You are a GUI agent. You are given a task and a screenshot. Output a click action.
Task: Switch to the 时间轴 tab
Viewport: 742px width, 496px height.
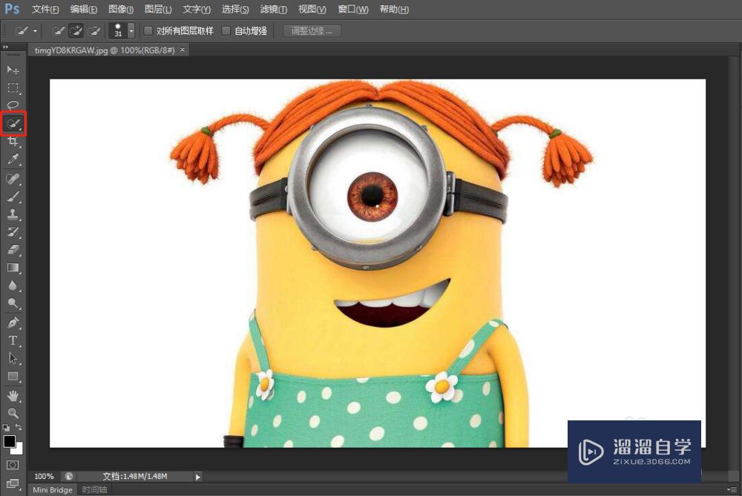pos(94,490)
